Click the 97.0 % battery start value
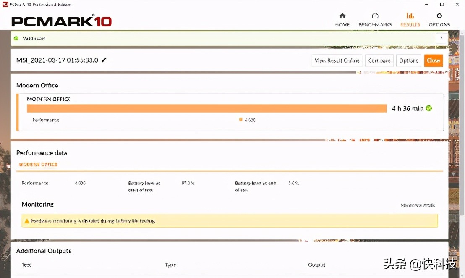 coord(188,183)
